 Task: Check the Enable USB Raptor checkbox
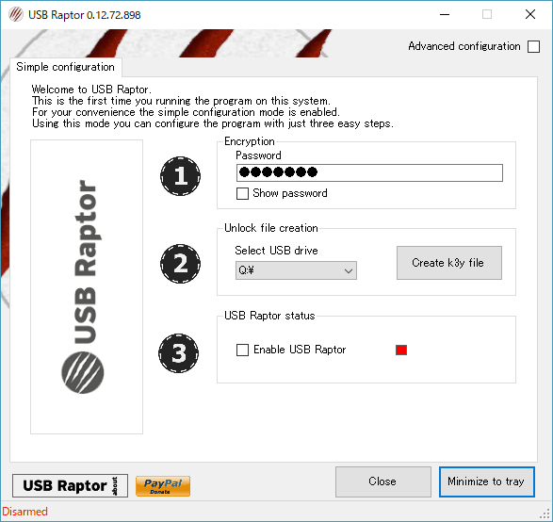click(242, 350)
